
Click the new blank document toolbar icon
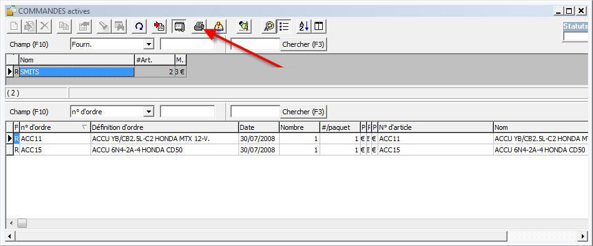[14, 26]
